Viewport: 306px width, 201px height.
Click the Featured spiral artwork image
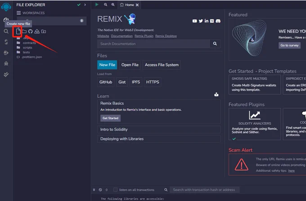(x=249, y=38)
